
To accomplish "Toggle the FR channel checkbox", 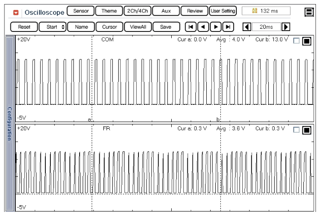I will (x=296, y=130).
